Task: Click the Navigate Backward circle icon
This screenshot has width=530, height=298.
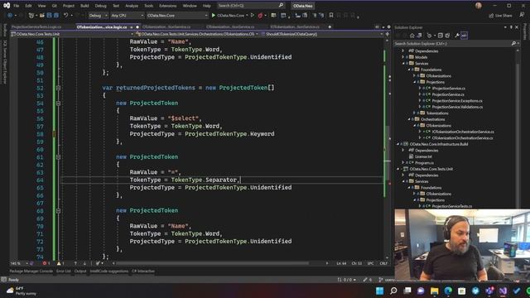Action: coord(10,15)
